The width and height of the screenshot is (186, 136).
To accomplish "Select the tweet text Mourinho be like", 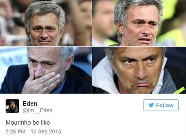I will click(28, 123).
